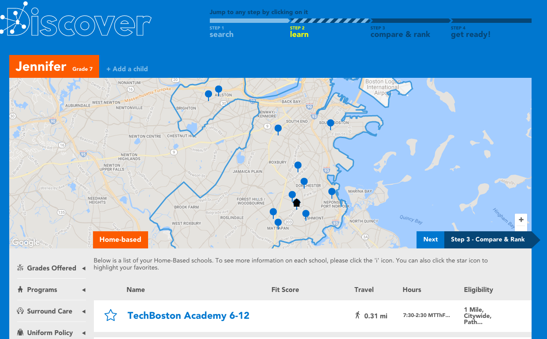Select the Jennifer Grade 7 tab
547x339 pixels.
pos(54,67)
